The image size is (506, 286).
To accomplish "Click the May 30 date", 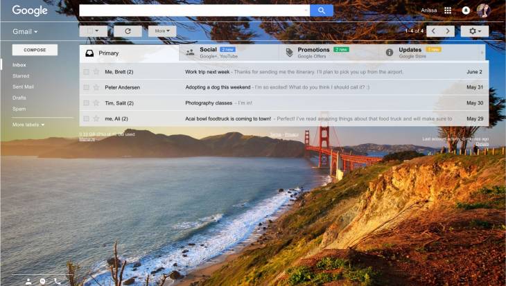I will click(475, 103).
